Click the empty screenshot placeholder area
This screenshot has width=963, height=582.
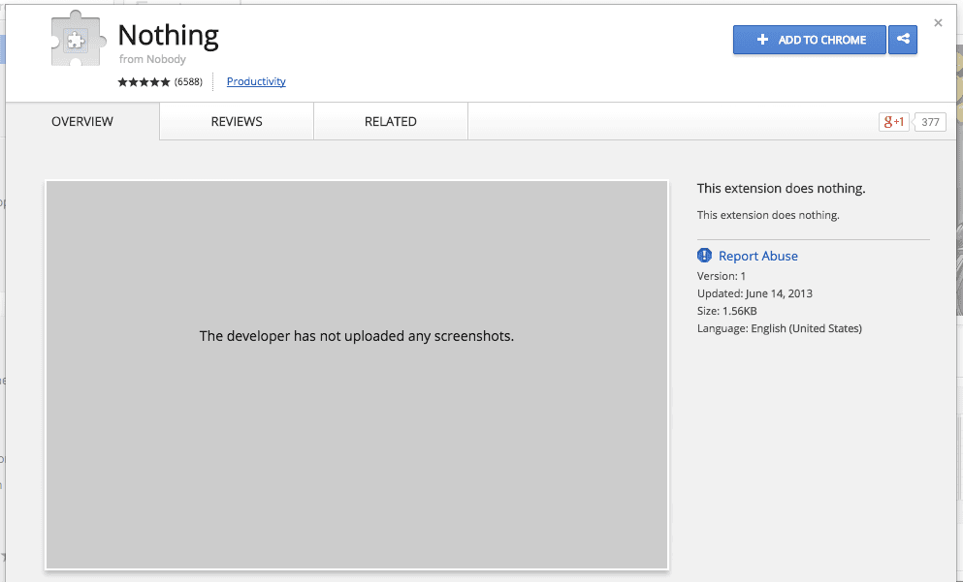pos(356,436)
